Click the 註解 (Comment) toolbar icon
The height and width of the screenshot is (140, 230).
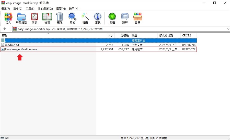tap(125, 17)
